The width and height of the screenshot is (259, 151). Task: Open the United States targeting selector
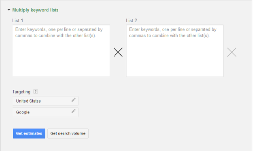click(45, 101)
